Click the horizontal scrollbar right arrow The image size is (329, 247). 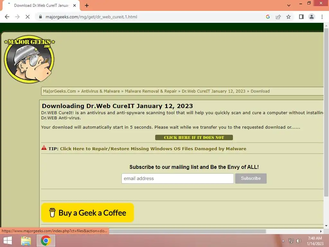tap(321, 231)
